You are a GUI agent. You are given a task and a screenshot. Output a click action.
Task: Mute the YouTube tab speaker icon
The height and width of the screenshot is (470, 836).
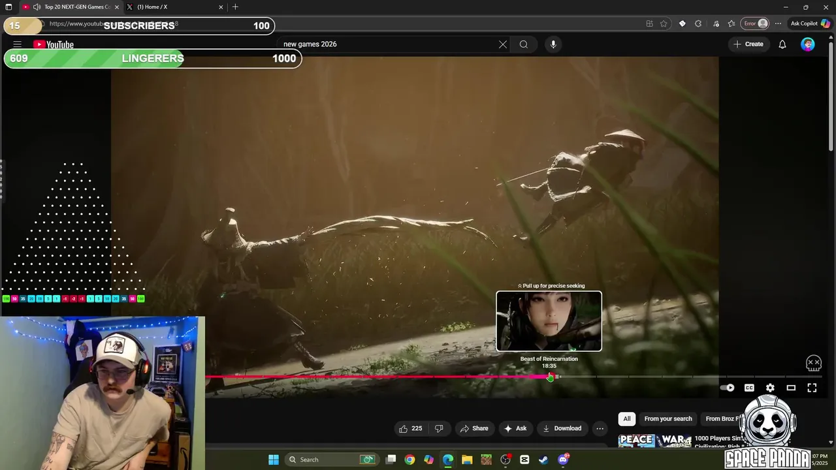(37, 7)
